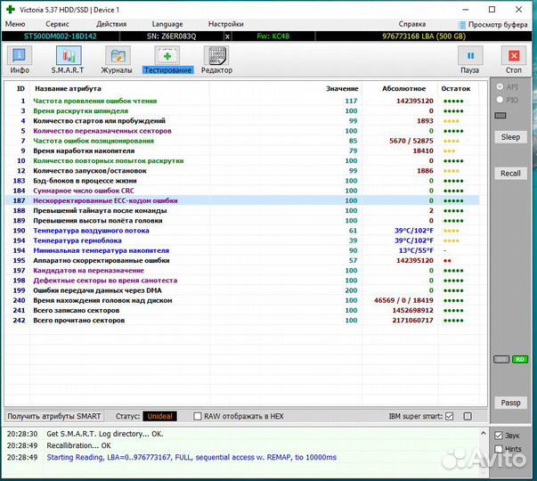
Task: Click the Sleep button
Action: click(510, 137)
